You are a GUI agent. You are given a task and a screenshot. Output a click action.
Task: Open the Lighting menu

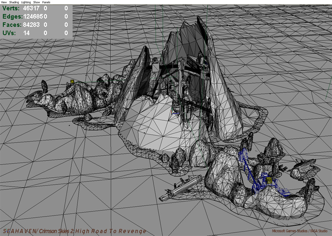pyautogui.click(x=26, y=2)
